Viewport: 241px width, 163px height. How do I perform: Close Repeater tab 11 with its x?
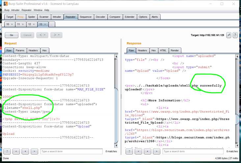23,24
